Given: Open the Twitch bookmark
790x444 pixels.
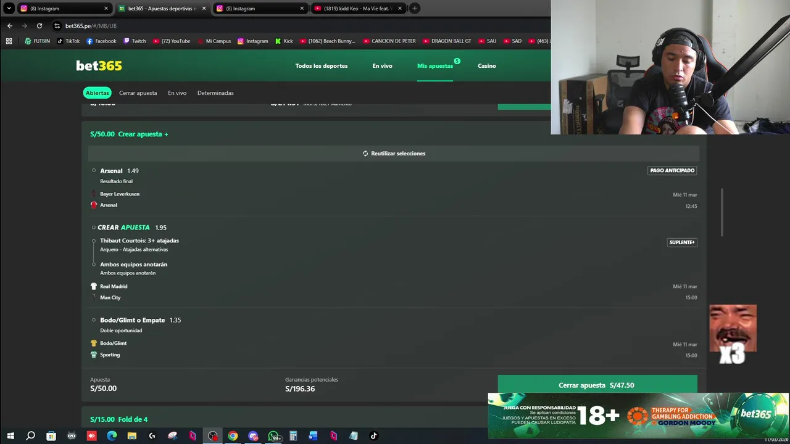Looking at the screenshot, I should [135, 41].
